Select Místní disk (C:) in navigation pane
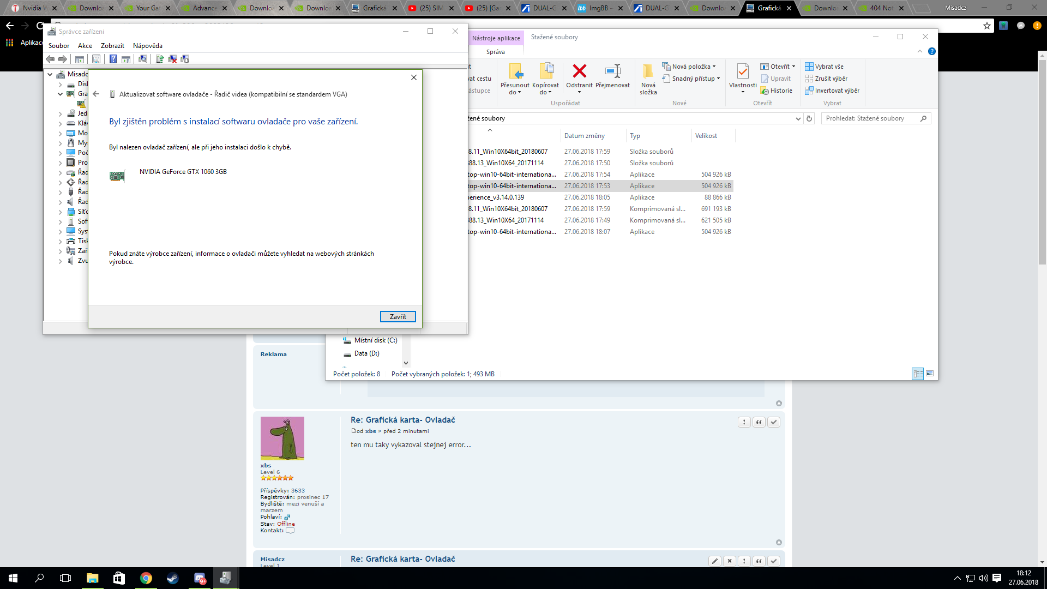The width and height of the screenshot is (1047, 589). (x=370, y=340)
